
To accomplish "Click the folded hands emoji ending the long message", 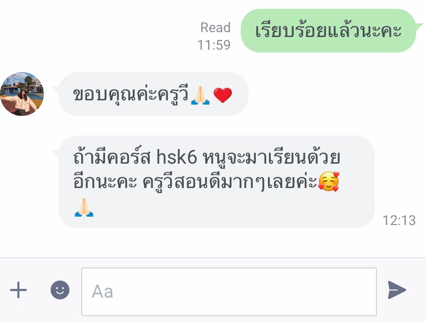I will point(84,208).
